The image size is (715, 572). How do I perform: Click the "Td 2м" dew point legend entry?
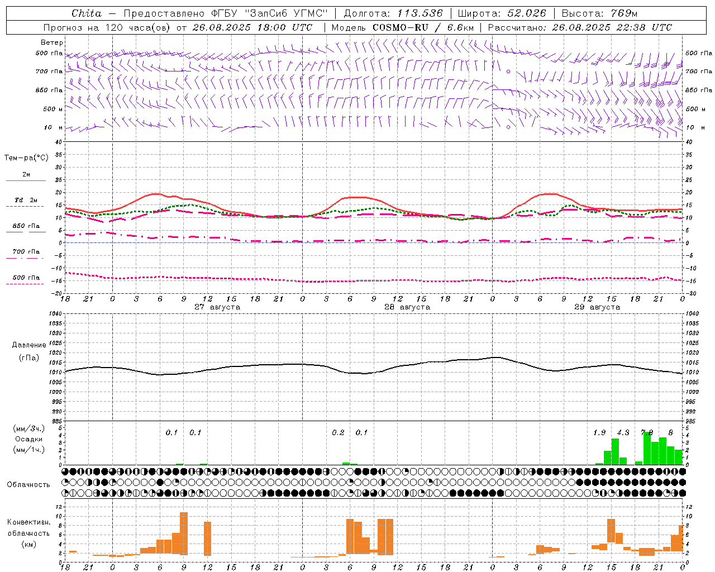click(x=26, y=203)
